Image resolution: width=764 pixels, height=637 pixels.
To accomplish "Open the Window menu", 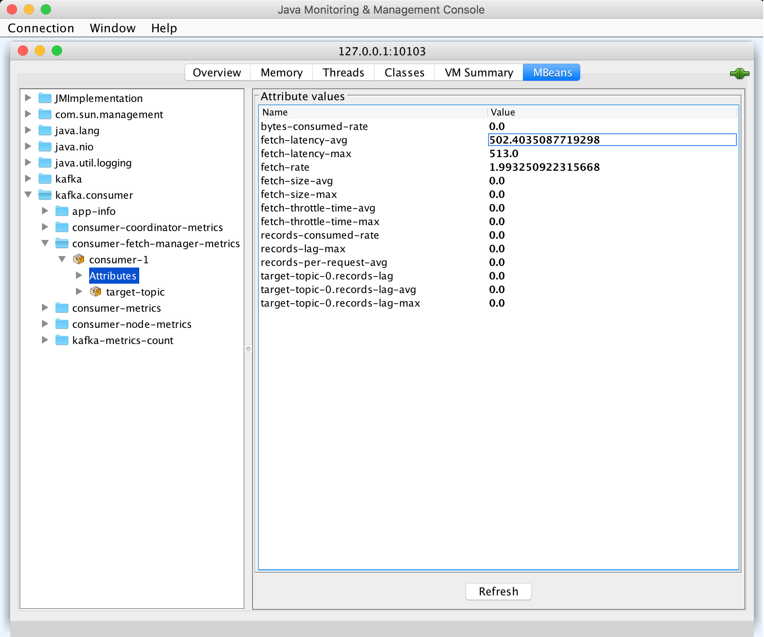I will point(113,28).
